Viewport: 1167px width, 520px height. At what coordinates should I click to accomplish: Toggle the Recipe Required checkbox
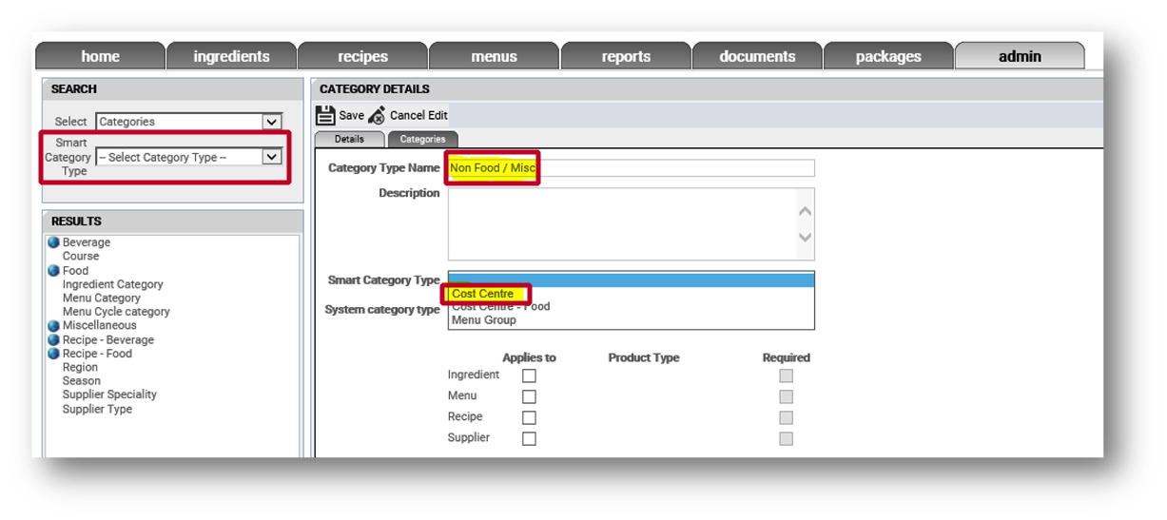[x=786, y=417]
